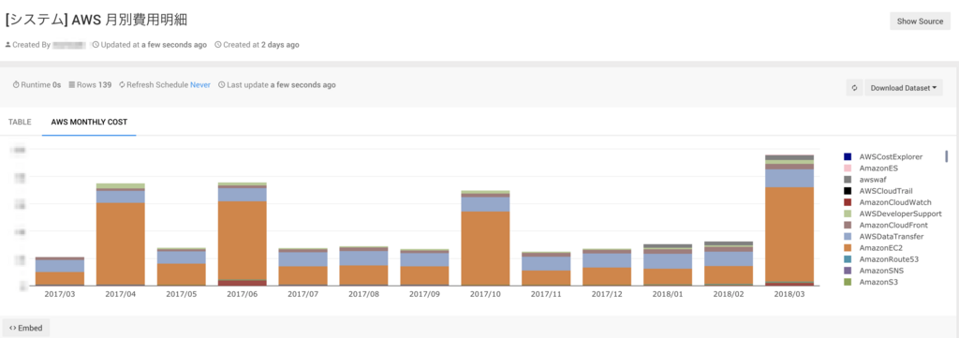Toggle AmazonS3 legend entry
This screenshot has width=959, height=338.
tap(871, 282)
